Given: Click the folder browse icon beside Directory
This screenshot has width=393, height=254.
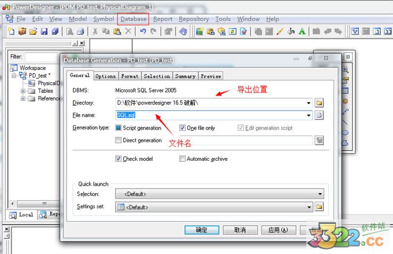Looking at the screenshot, I should click(x=319, y=102).
